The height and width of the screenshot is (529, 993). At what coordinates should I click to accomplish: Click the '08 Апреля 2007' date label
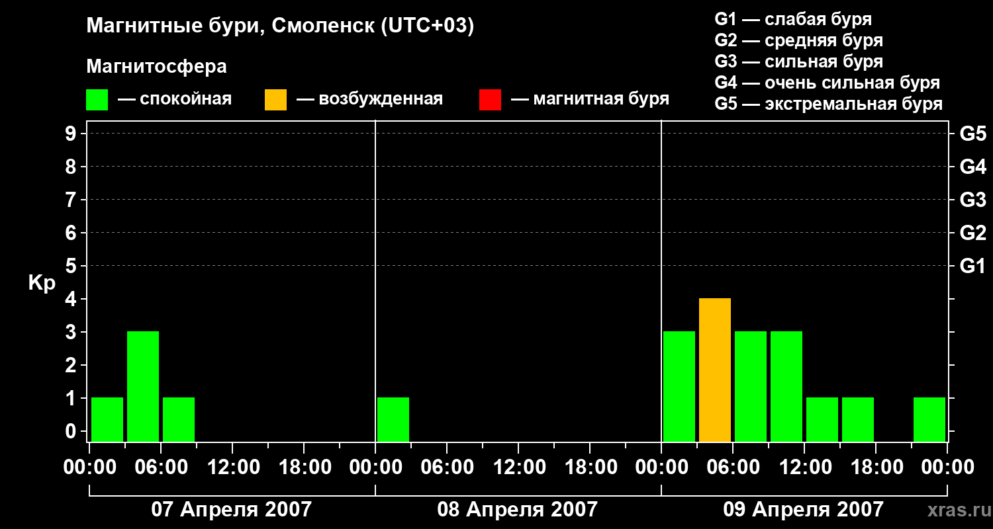tap(518, 509)
